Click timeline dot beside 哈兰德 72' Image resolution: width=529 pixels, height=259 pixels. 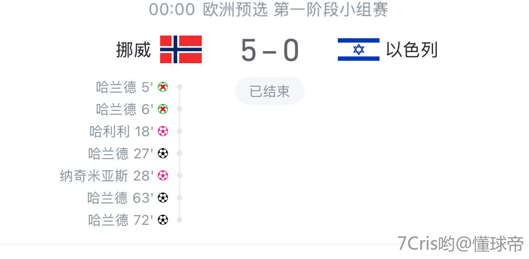tap(180, 220)
